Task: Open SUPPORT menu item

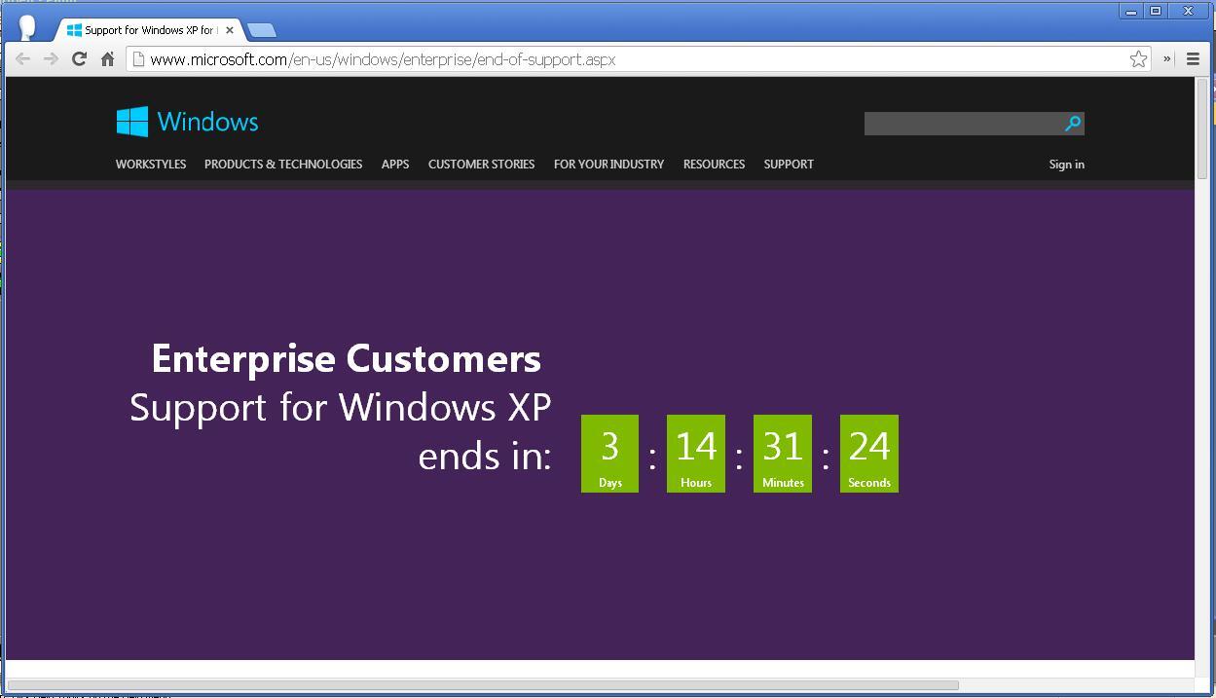Action: (x=789, y=165)
